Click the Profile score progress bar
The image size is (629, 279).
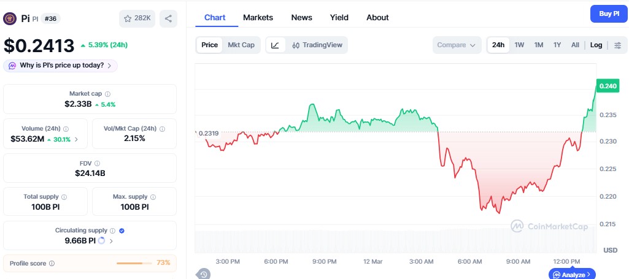pyautogui.click(x=133, y=263)
